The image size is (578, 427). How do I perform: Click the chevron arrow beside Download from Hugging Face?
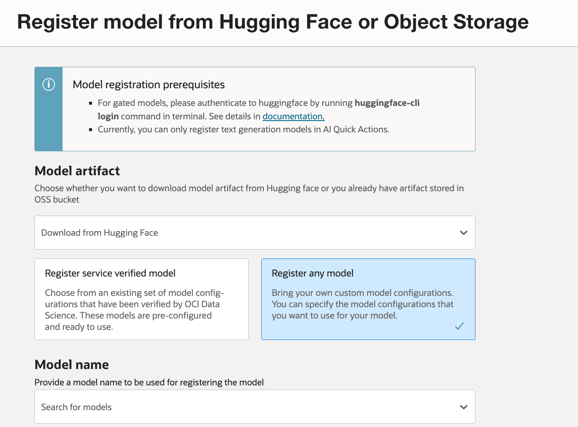coord(464,233)
